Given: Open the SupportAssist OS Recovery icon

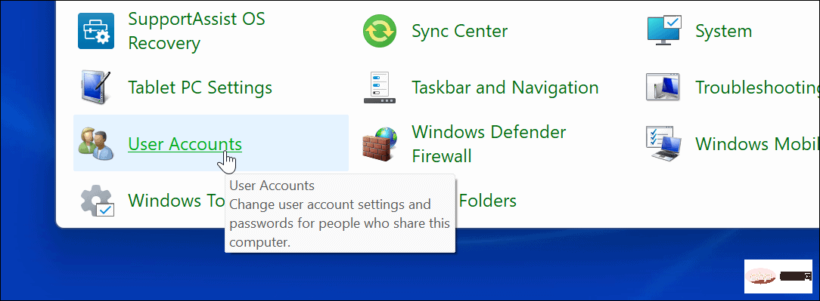Looking at the screenshot, I should pos(96,31).
